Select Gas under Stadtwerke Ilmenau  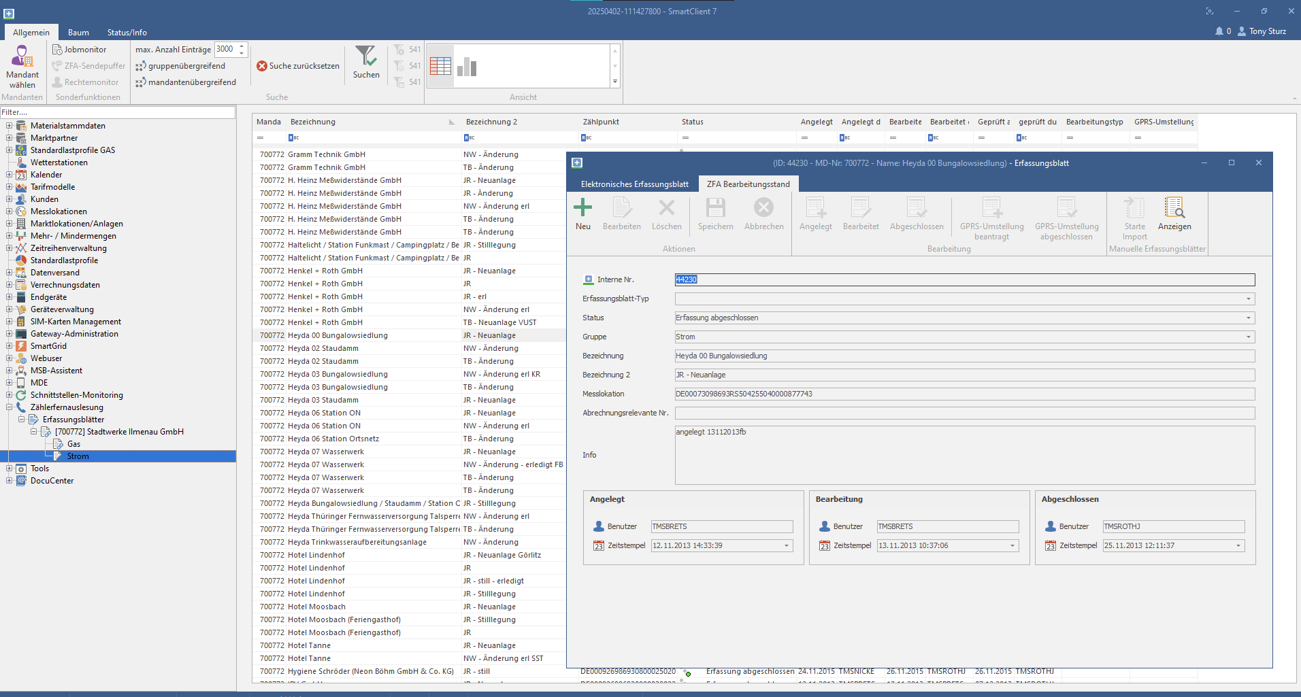tap(73, 444)
